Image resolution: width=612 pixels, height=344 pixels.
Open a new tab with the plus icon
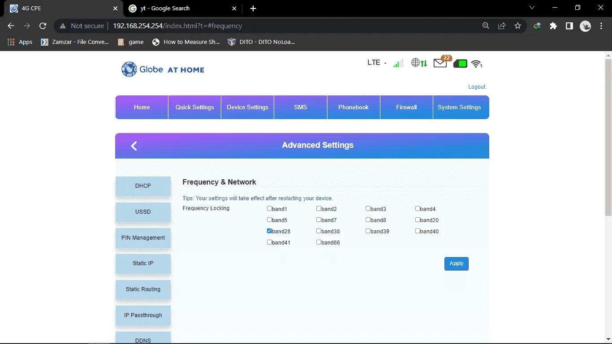click(x=253, y=9)
